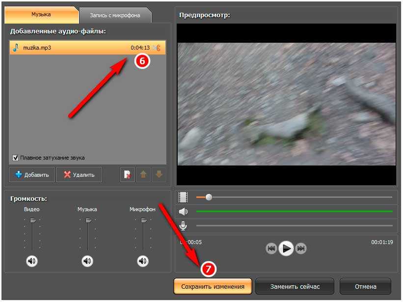Screen dimensions: 403x302
Task: Open the Запись с микрофона tab
Action: coord(115,15)
